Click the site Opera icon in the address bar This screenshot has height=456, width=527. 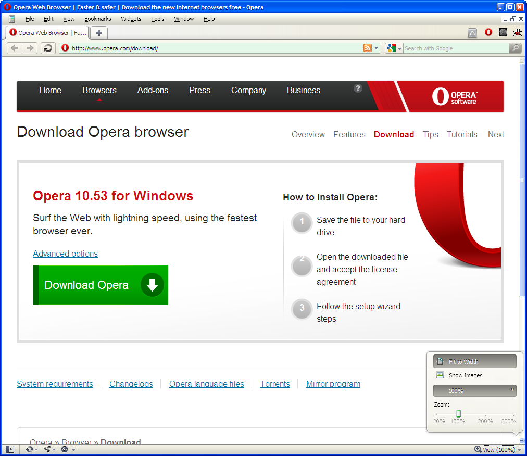(65, 48)
